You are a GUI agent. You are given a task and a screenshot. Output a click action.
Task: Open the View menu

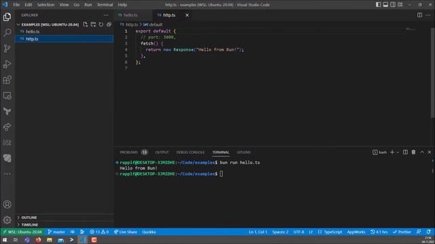(x=64, y=5)
